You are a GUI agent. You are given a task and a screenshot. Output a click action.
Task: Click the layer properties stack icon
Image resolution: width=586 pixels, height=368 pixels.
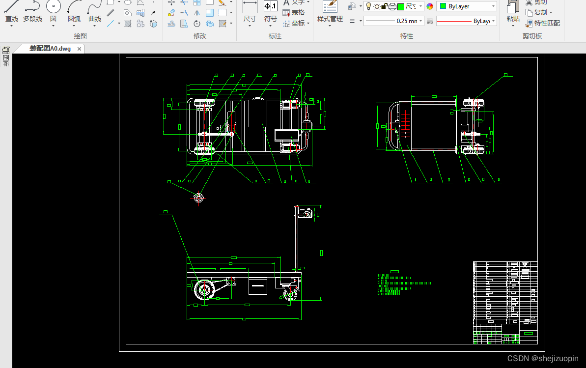tap(352, 6)
